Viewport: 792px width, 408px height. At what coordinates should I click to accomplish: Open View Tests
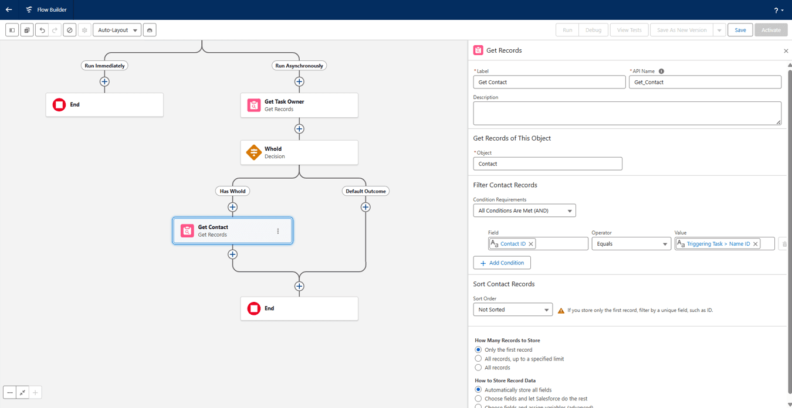pos(629,30)
